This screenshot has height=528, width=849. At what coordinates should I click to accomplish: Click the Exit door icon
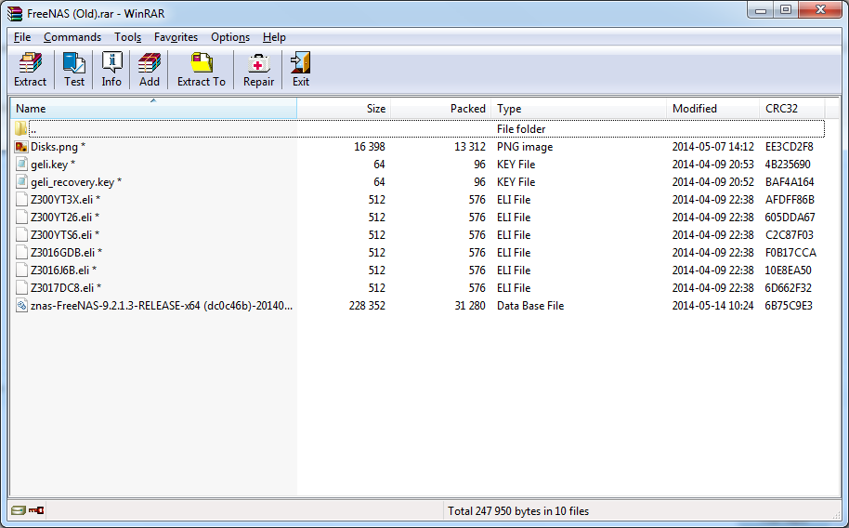coord(301,63)
